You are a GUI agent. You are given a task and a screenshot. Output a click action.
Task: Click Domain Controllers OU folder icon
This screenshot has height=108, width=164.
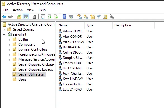(15, 49)
